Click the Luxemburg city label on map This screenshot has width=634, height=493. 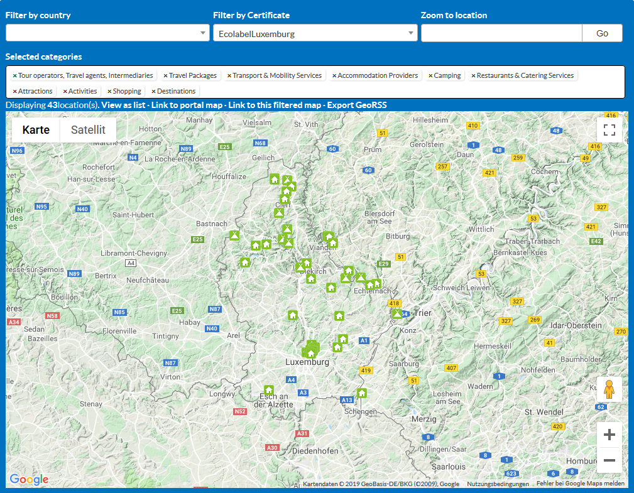[x=307, y=362]
